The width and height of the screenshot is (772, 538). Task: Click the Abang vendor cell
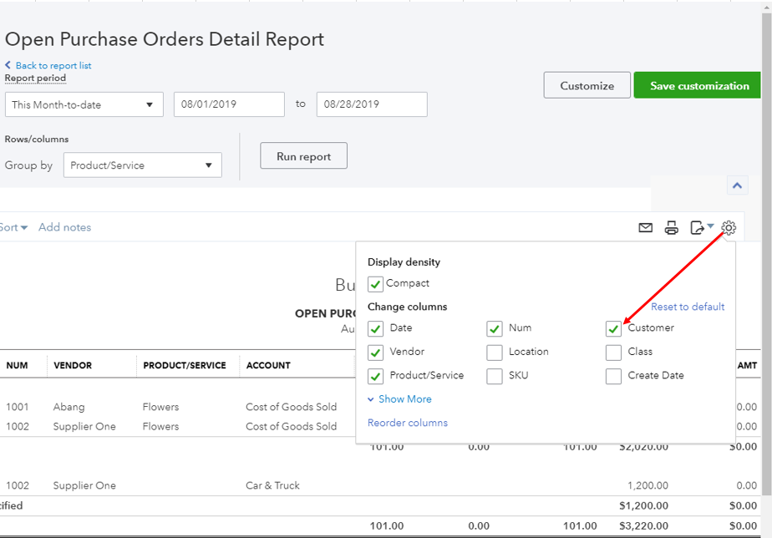[x=69, y=407]
